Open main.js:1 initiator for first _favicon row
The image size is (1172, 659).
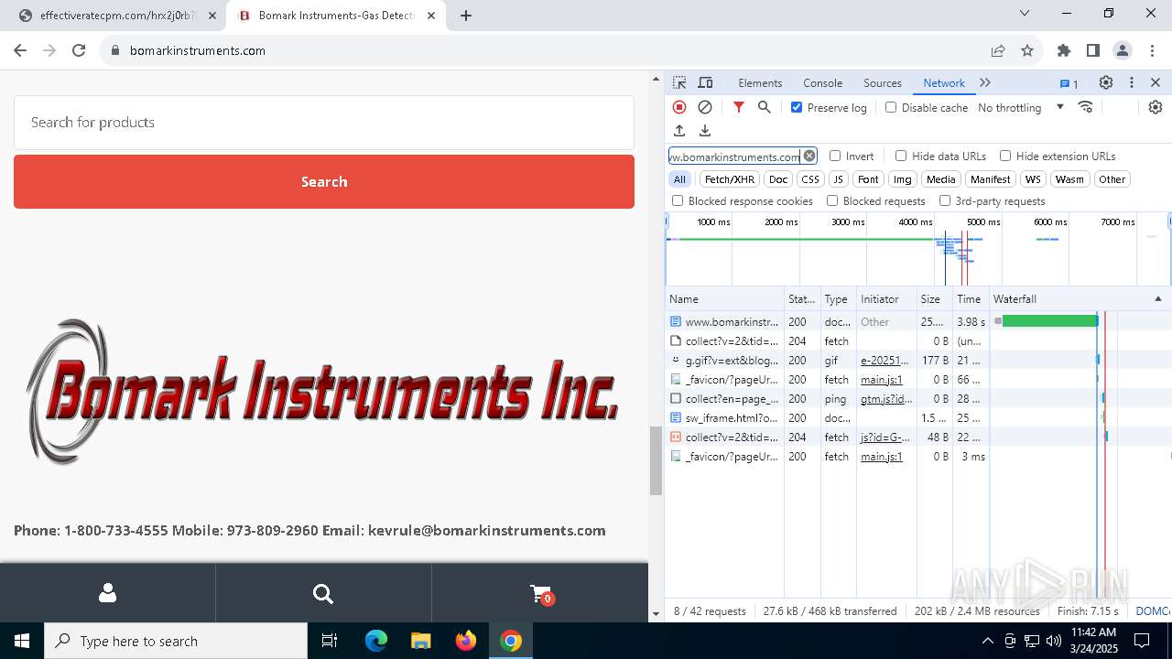[882, 379]
